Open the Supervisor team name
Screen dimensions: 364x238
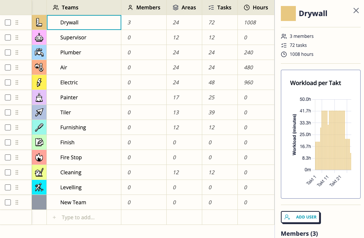pos(73,37)
